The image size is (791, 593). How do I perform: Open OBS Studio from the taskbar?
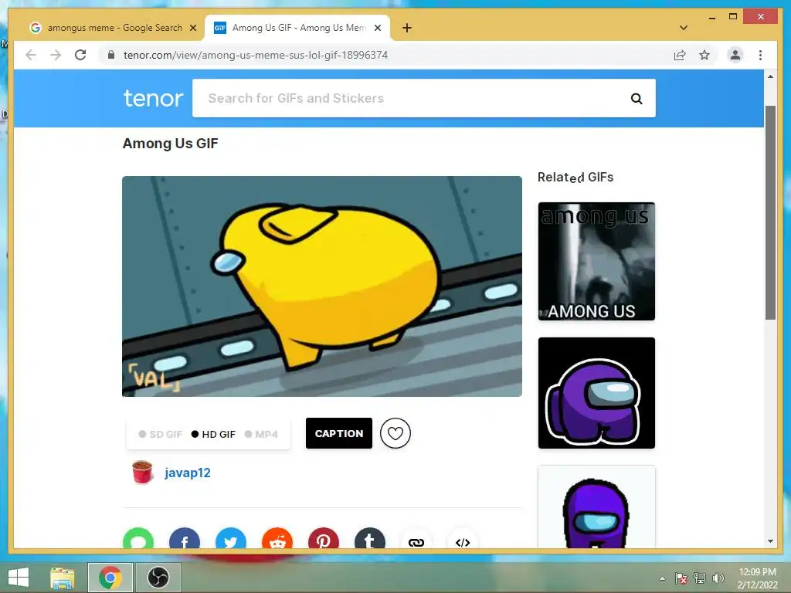click(x=158, y=578)
